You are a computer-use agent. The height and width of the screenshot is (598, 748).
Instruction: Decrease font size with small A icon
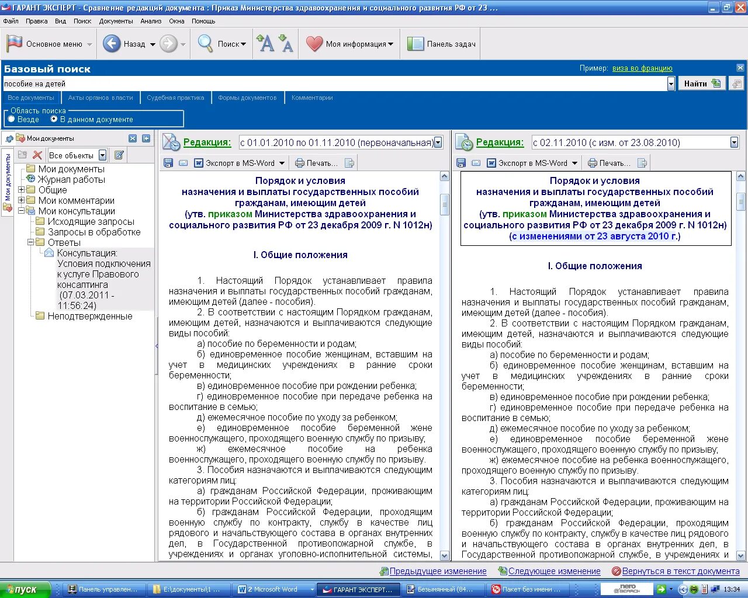[x=286, y=44]
